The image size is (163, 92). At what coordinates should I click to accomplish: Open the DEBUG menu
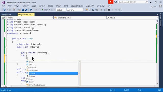pos(42,6)
